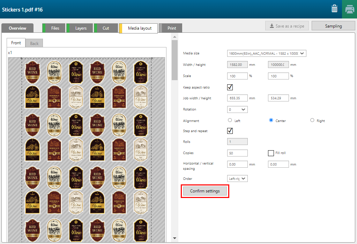Click the preview pane vertical scrollbar thumb
The width and height of the screenshot is (357, 244).
coord(174,59)
